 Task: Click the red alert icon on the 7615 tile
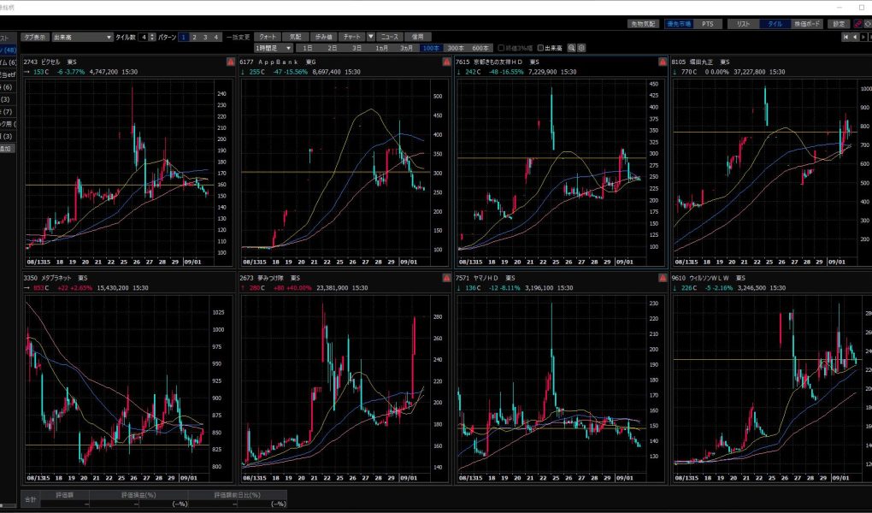pyautogui.click(x=661, y=62)
